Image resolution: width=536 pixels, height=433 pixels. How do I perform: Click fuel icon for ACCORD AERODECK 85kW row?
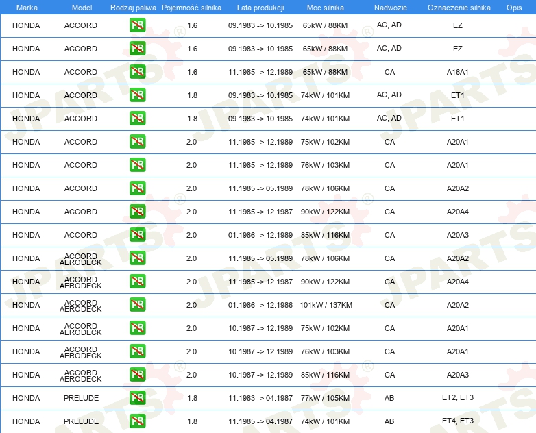tap(137, 374)
